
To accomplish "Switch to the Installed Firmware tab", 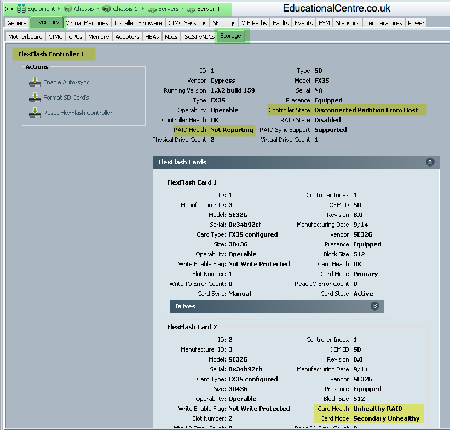I will [x=138, y=23].
